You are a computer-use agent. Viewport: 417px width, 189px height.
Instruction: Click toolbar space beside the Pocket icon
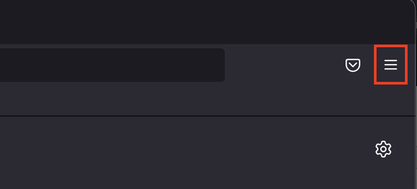pyautogui.click(x=285, y=65)
